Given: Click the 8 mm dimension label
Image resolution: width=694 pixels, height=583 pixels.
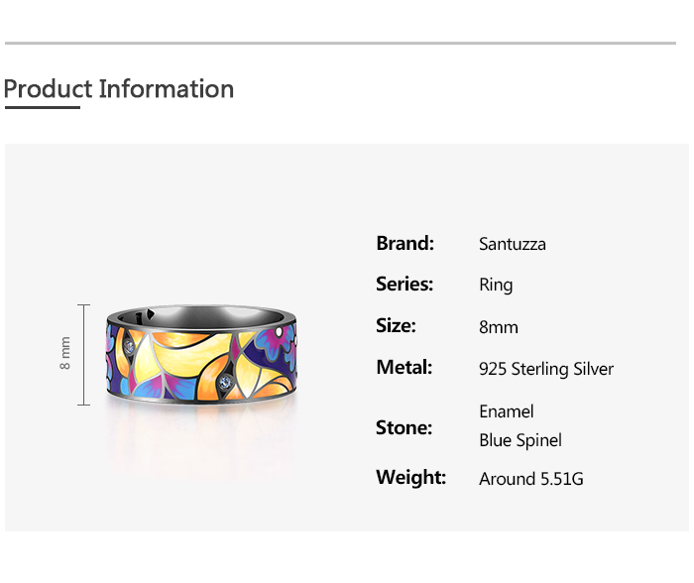Looking at the screenshot, I should point(65,354).
